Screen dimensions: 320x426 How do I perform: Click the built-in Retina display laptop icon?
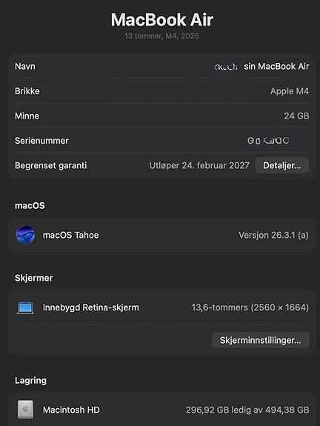25,307
